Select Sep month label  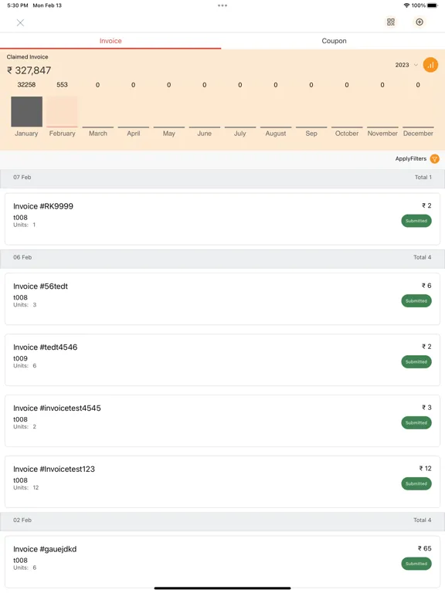pos(311,134)
